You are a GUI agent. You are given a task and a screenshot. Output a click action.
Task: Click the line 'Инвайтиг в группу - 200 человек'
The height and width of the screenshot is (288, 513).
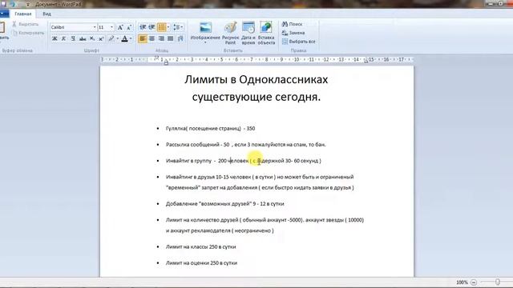(x=244, y=161)
